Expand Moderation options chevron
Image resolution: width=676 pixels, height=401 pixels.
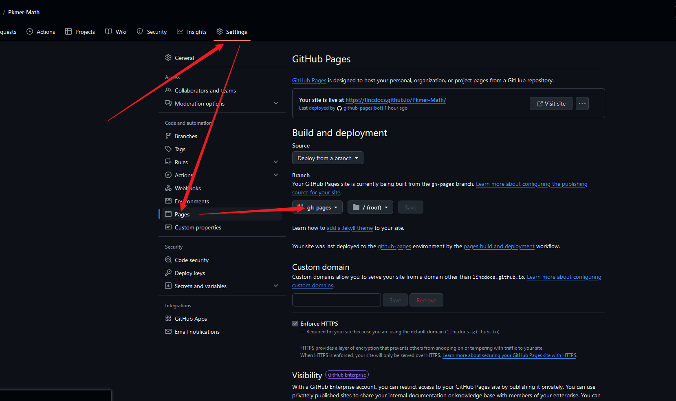(276, 103)
